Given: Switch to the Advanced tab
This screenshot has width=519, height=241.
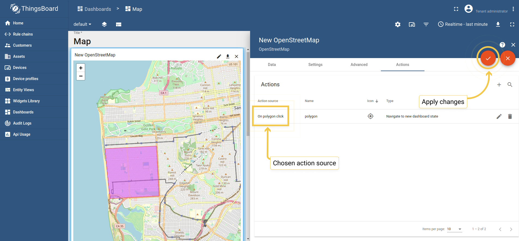Looking at the screenshot, I should pyautogui.click(x=359, y=65).
